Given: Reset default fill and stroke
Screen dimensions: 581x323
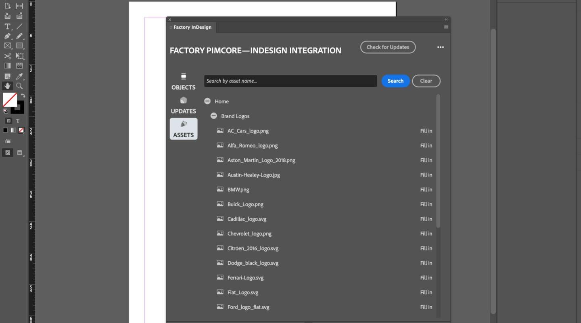Looking at the screenshot, I should 5,111.
